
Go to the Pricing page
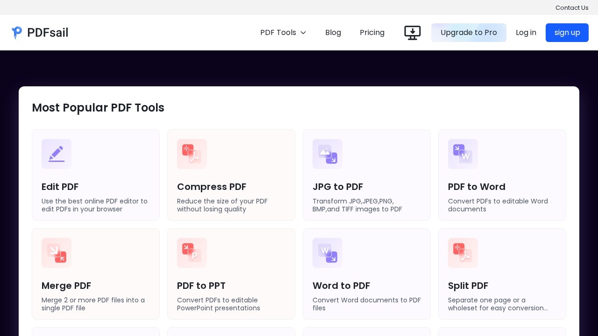tap(372, 33)
